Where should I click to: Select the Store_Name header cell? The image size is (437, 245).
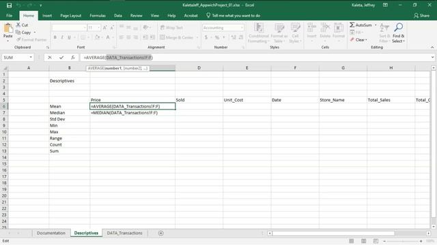[x=343, y=100]
